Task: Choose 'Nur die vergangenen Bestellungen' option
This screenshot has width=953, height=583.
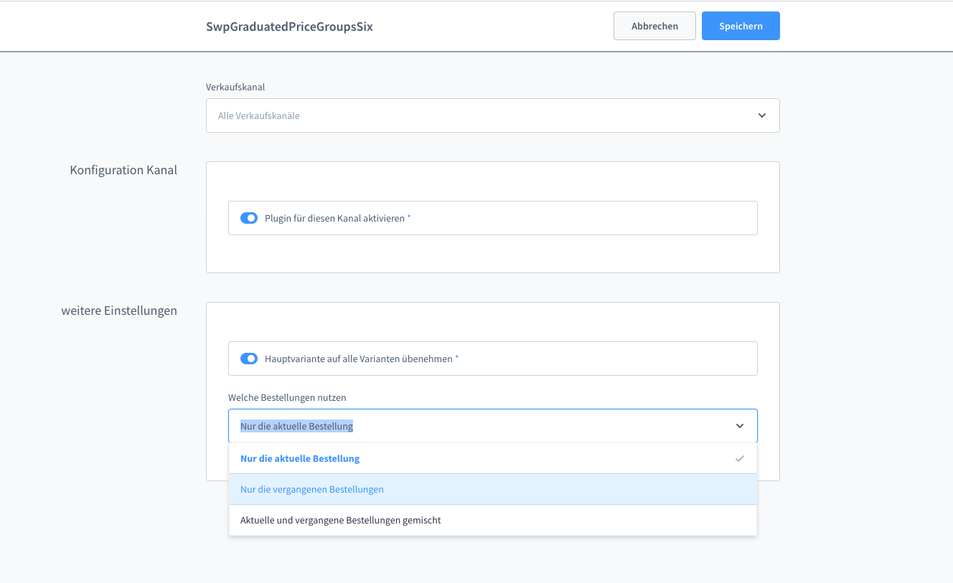Action: click(312, 489)
